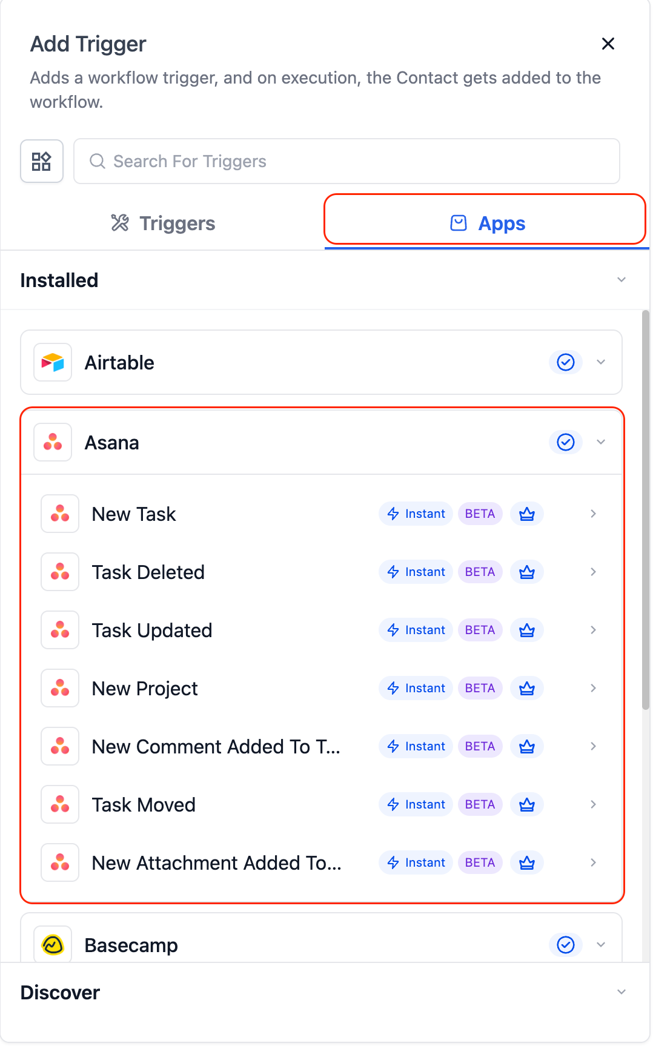Image resolution: width=653 pixels, height=1049 pixels.
Task: Click the Asana logo in the header row
Action: click(x=53, y=442)
